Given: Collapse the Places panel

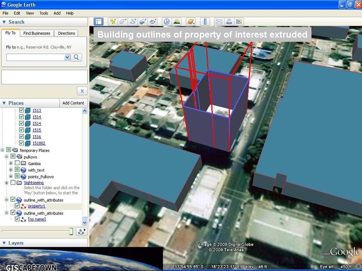Looking at the screenshot, I should 4,103.
